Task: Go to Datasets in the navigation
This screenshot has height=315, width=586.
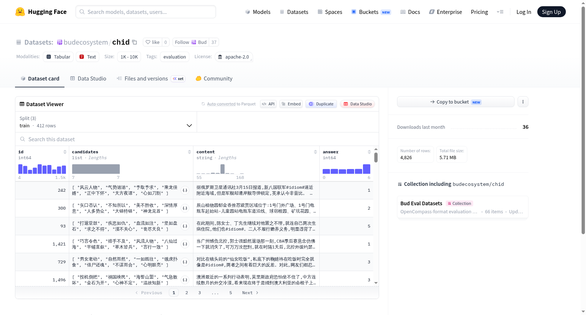Action: click(294, 12)
